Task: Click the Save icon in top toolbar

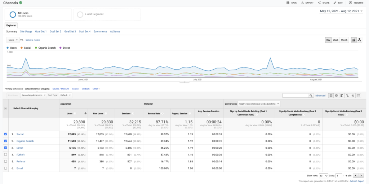Action: tap(288, 3)
